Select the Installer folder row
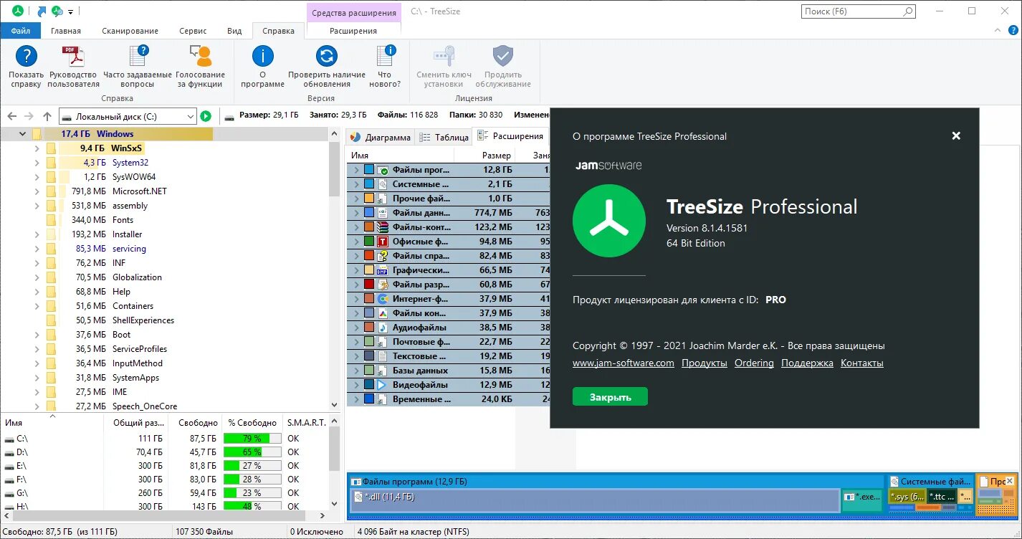This screenshot has height=539, width=1022. (165, 234)
